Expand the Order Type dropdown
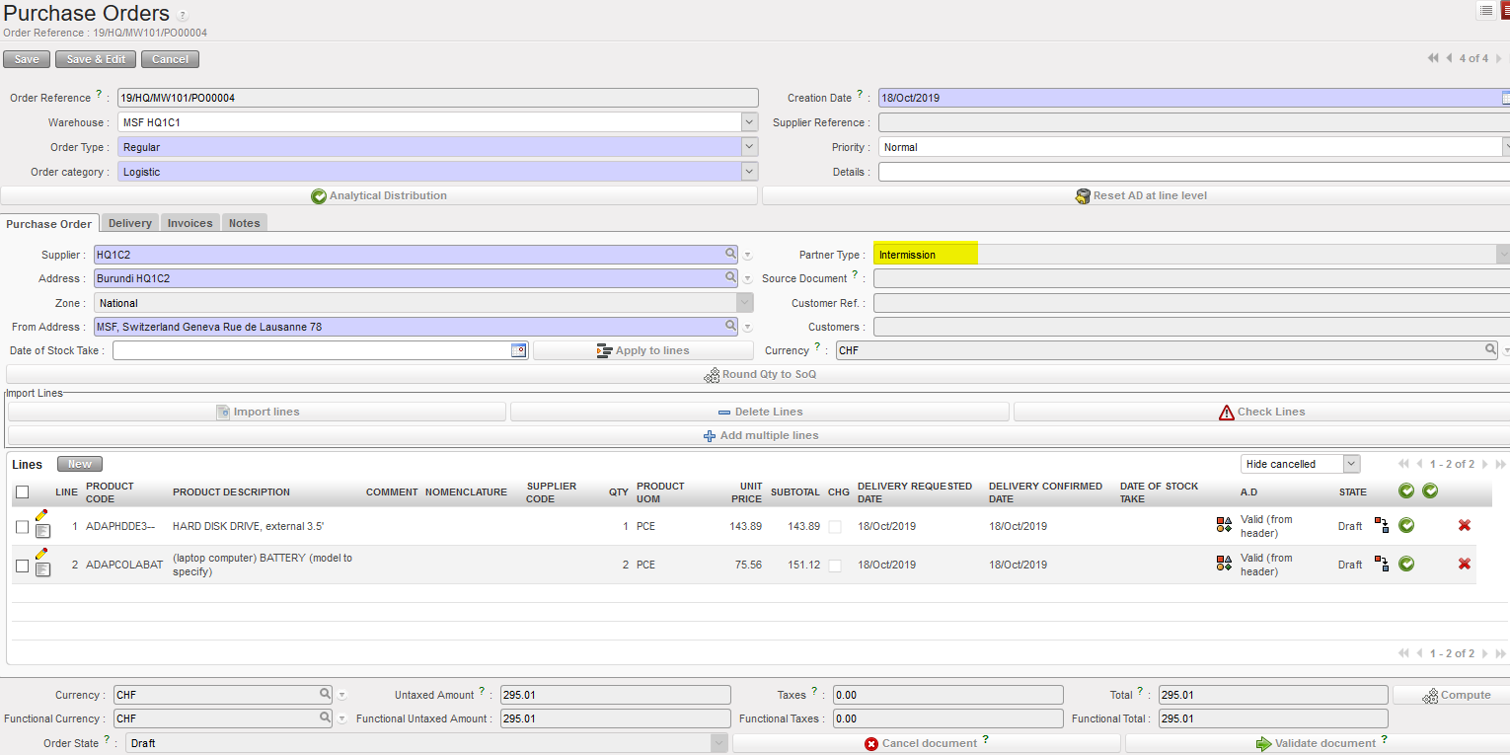 tap(749, 147)
